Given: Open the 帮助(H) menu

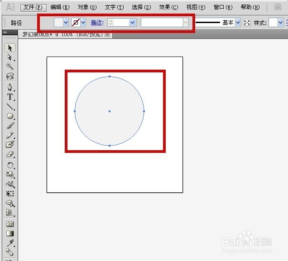Looking at the screenshot, I should (x=250, y=7).
